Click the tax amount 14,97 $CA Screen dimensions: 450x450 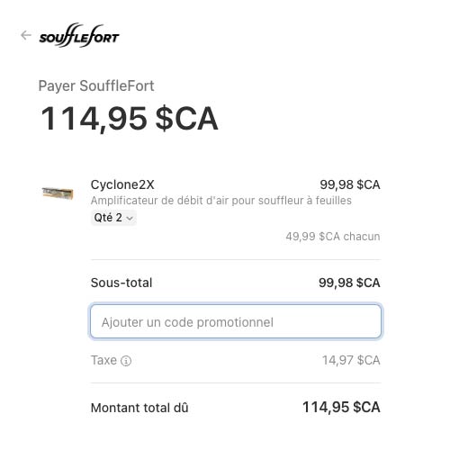pyautogui.click(x=351, y=360)
